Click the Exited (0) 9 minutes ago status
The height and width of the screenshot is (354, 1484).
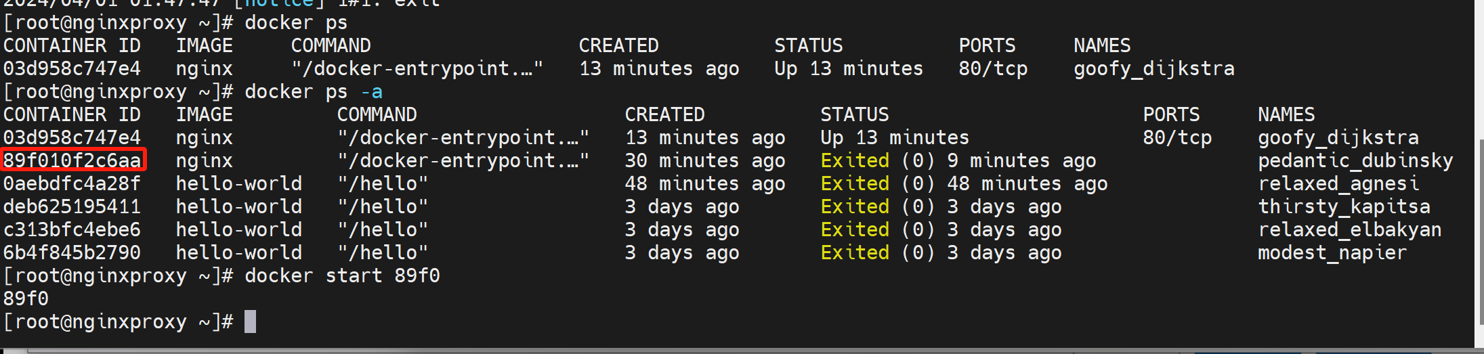click(x=958, y=160)
